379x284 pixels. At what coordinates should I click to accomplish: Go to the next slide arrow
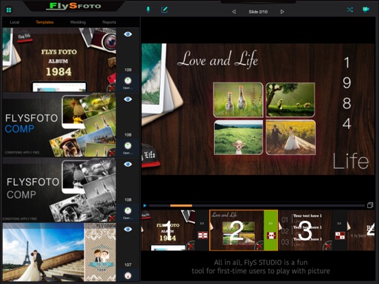click(x=282, y=12)
